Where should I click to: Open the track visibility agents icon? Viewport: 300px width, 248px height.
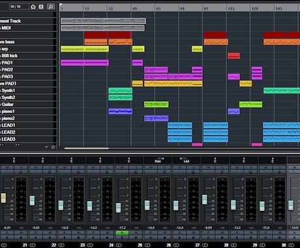point(33,7)
